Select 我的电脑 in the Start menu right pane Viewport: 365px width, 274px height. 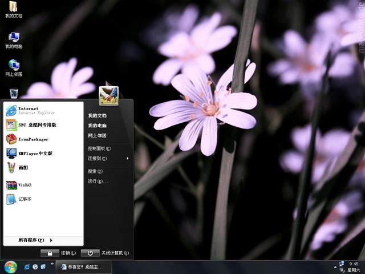(x=98, y=126)
